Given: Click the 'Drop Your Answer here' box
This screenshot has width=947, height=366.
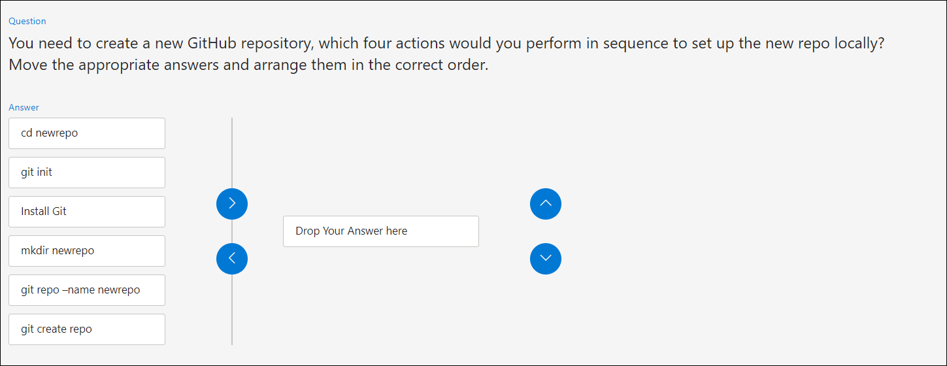Looking at the screenshot, I should pyautogui.click(x=381, y=231).
